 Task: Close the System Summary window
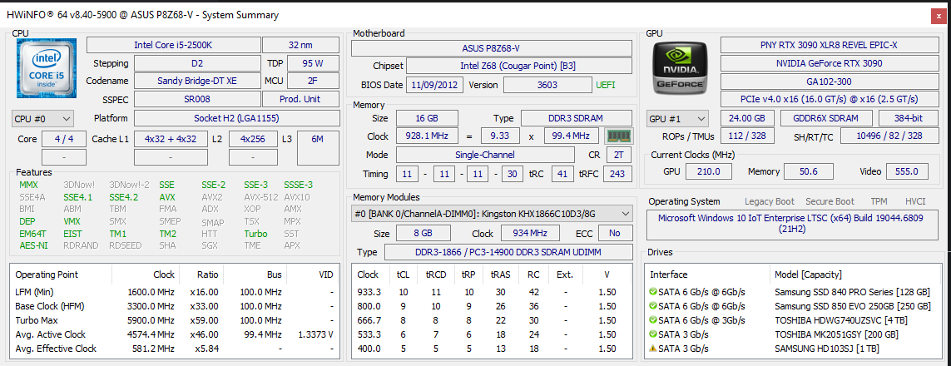click(x=937, y=17)
